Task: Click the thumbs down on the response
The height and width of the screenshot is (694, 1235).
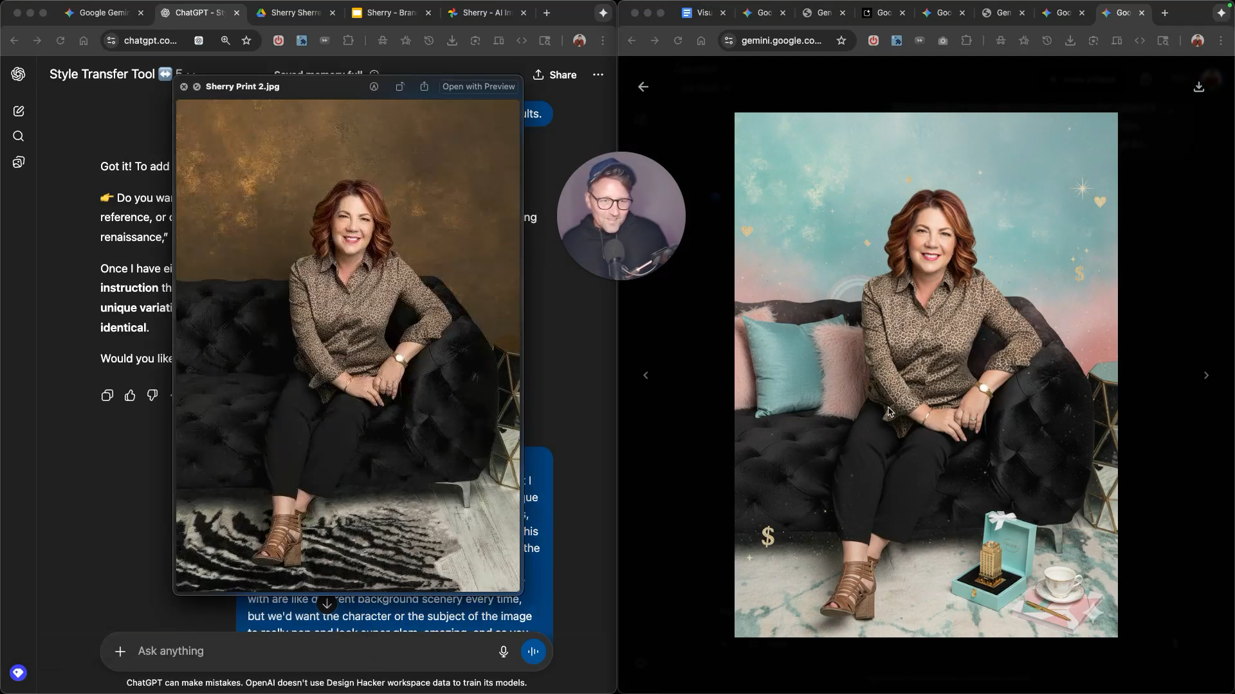Action: tap(152, 395)
